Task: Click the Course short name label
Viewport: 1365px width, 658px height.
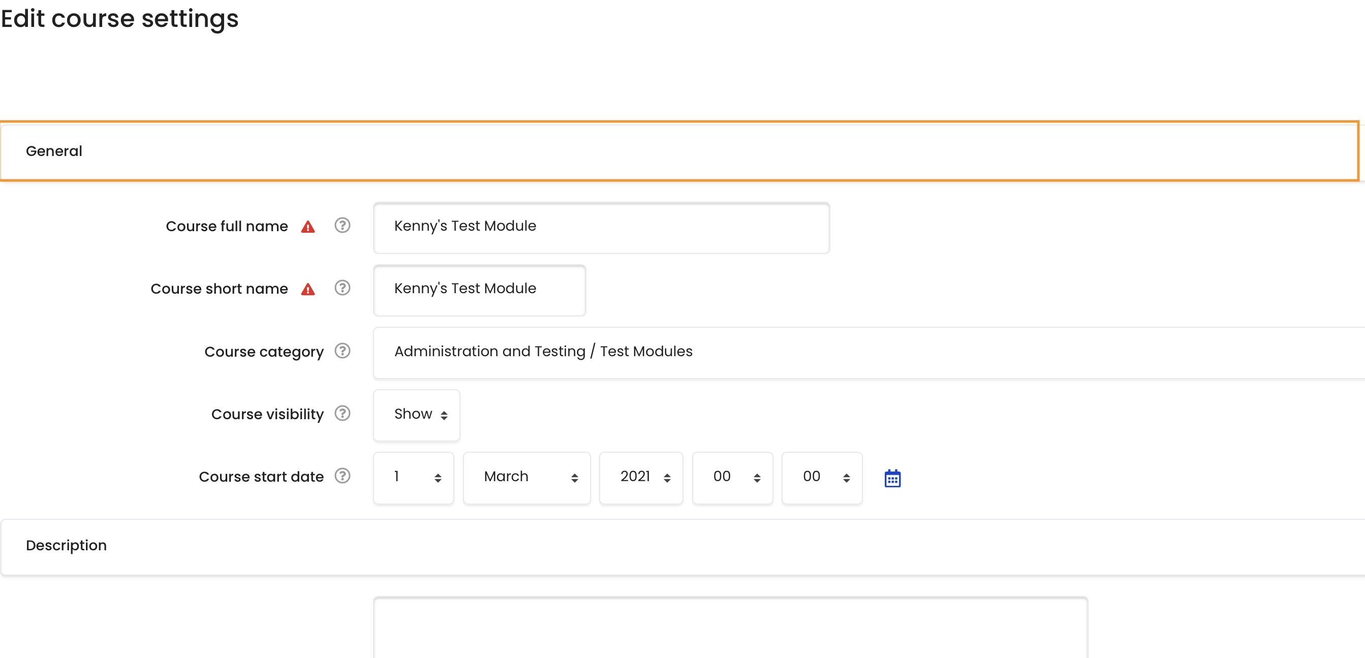Action: (220, 289)
